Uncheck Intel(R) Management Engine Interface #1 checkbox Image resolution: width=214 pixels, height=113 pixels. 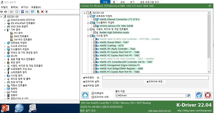tap(94, 65)
